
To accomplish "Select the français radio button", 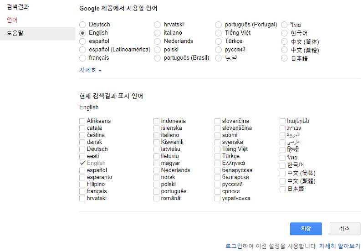I will pos(82,58).
